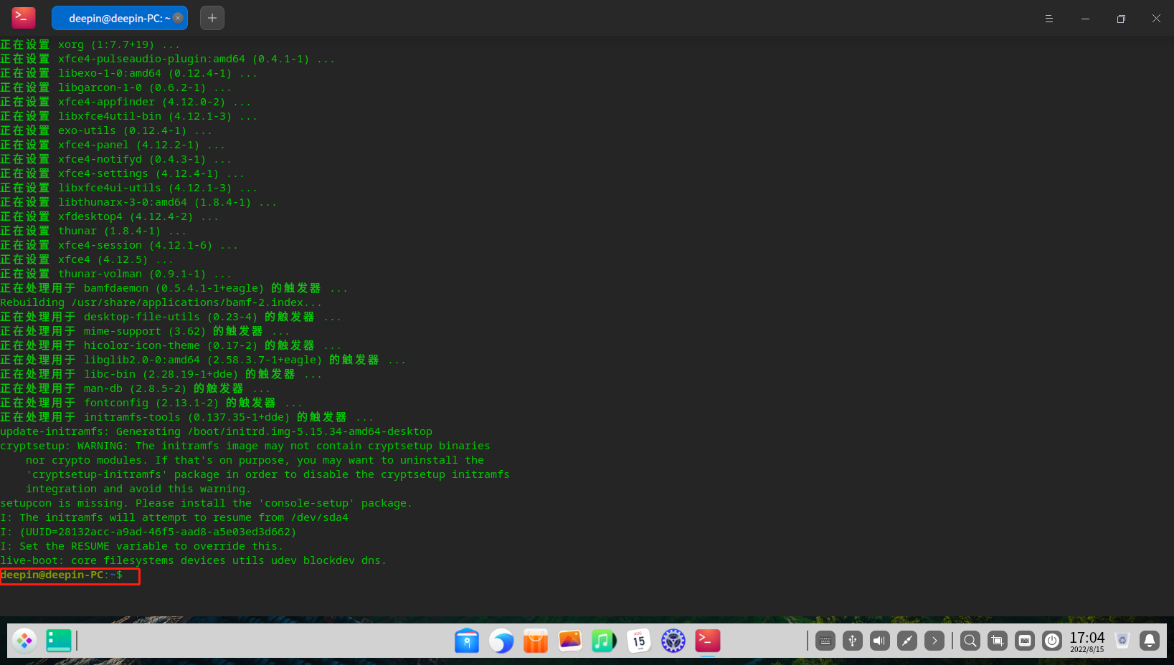This screenshot has width=1174, height=665.
Task: Open the volume control in tray
Action: click(880, 641)
